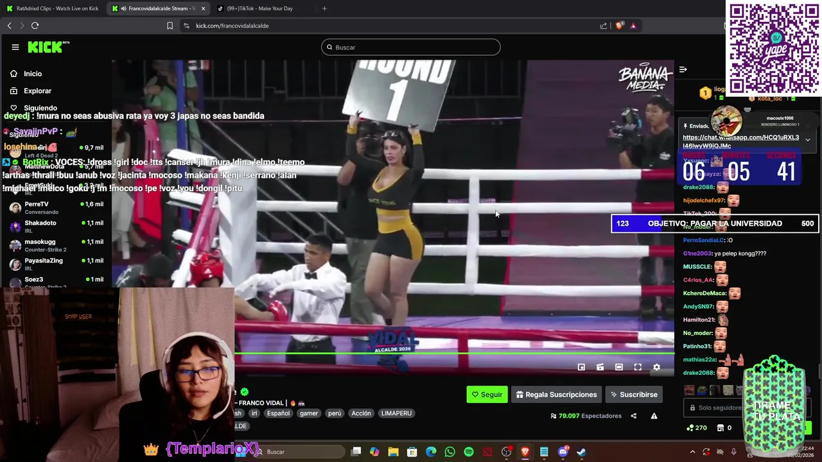Open Discord from taskbar
The height and width of the screenshot is (462, 822).
click(563, 452)
